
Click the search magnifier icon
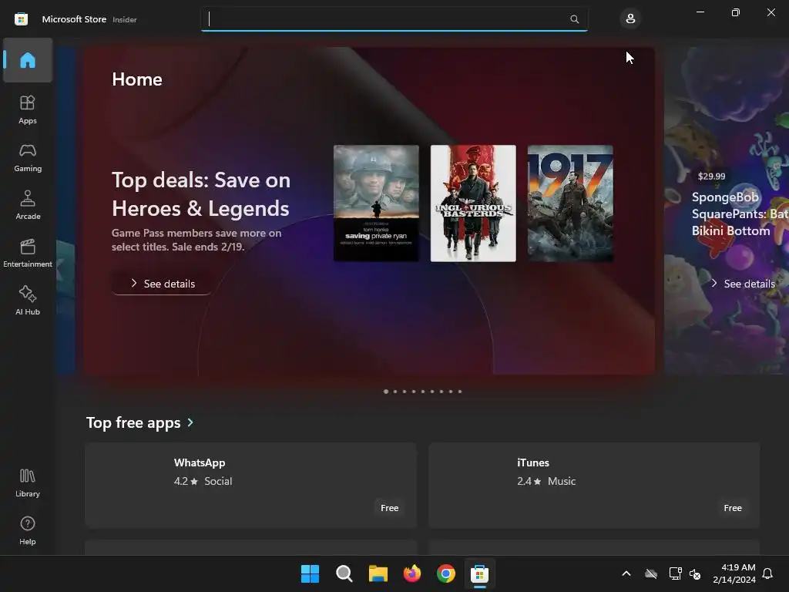click(574, 19)
